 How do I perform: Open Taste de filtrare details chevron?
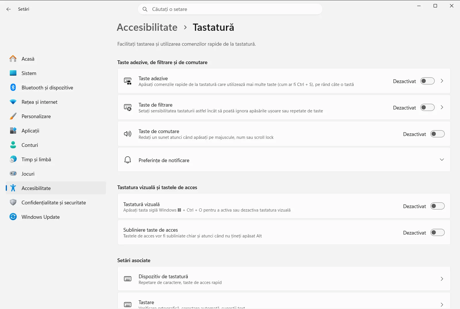pos(442,108)
